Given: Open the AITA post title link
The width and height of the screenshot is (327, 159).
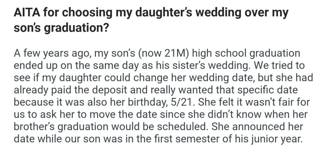Looking at the screenshot, I should pyautogui.click(x=150, y=14).
